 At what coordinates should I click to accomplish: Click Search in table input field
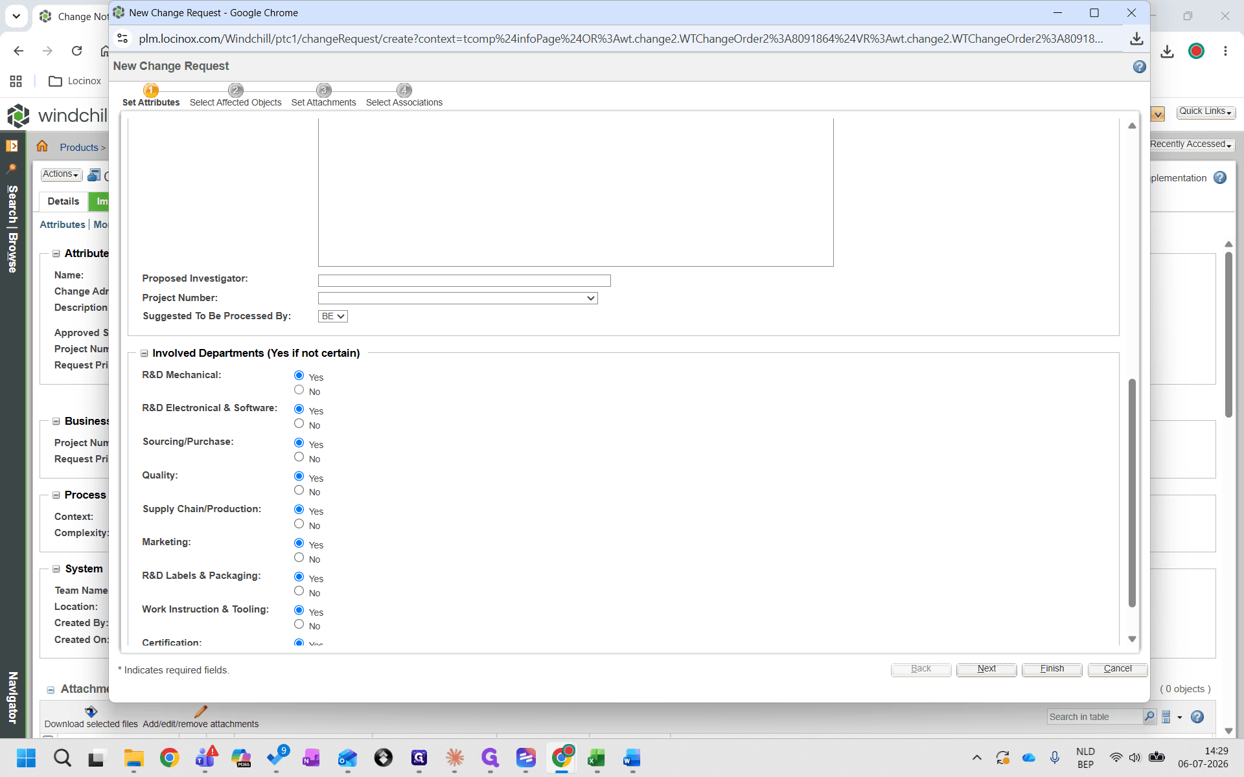point(1095,717)
